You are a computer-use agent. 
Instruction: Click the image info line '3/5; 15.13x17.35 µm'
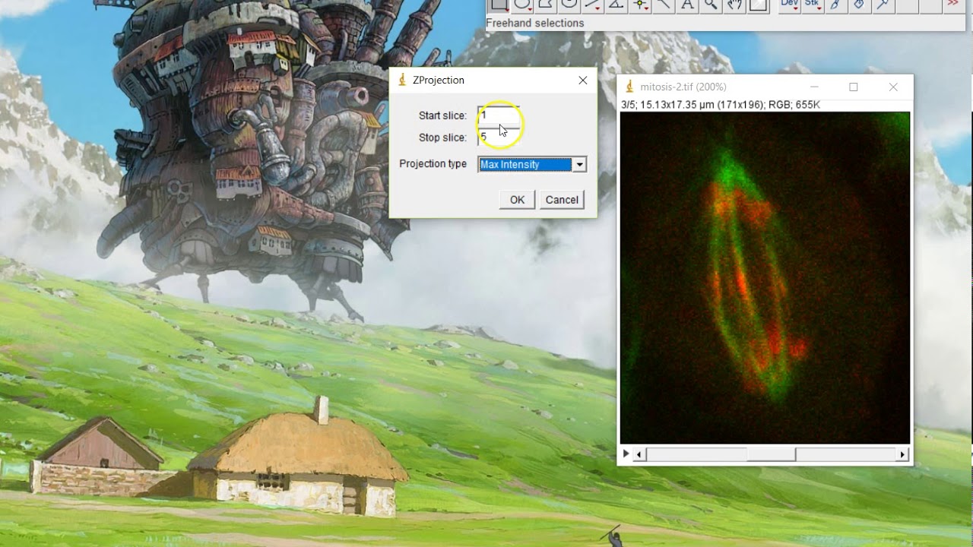click(x=720, y=105)
